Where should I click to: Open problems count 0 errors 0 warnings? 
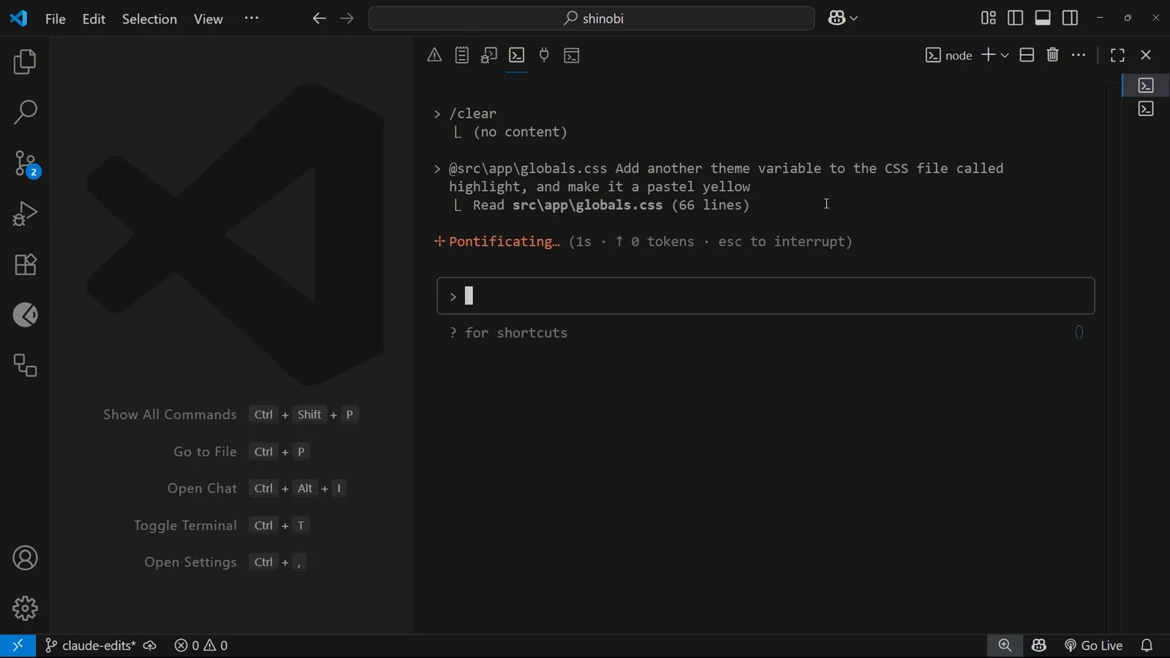(201, 646)
